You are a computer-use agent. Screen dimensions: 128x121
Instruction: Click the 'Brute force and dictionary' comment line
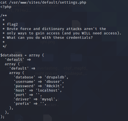point(56,29)
